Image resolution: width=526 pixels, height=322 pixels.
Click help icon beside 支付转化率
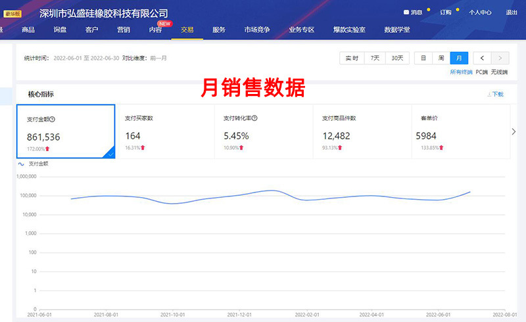(254, 118)
